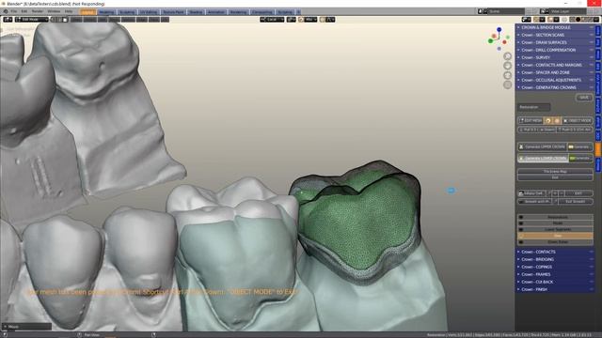
Task: Click the zoom viewport gizmo button
Action: coord(508,56)
